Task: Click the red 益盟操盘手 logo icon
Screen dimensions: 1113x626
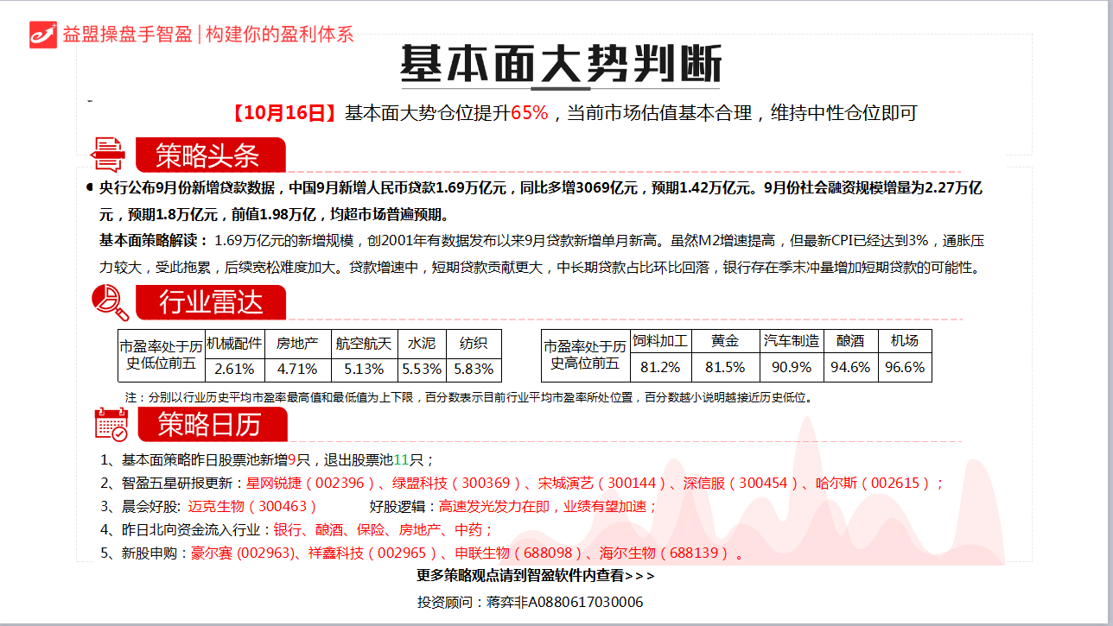Action: [x=43, y=34]
